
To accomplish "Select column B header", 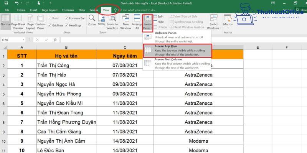I will pyautogui.click(x=66, y=48).
